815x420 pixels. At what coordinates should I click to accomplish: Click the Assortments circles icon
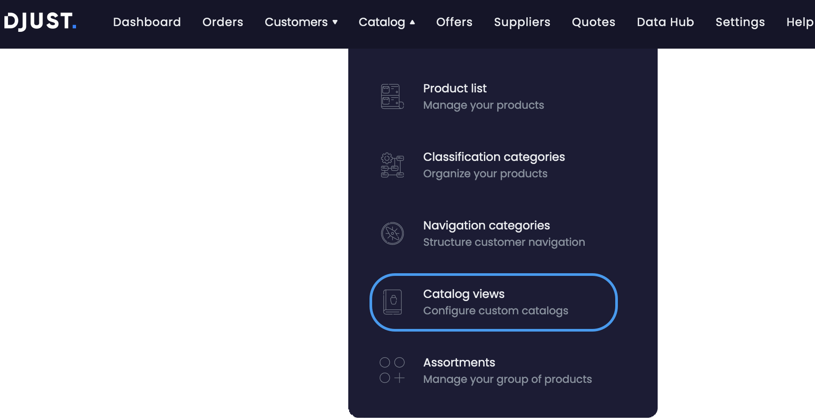[x=392, y=370]
